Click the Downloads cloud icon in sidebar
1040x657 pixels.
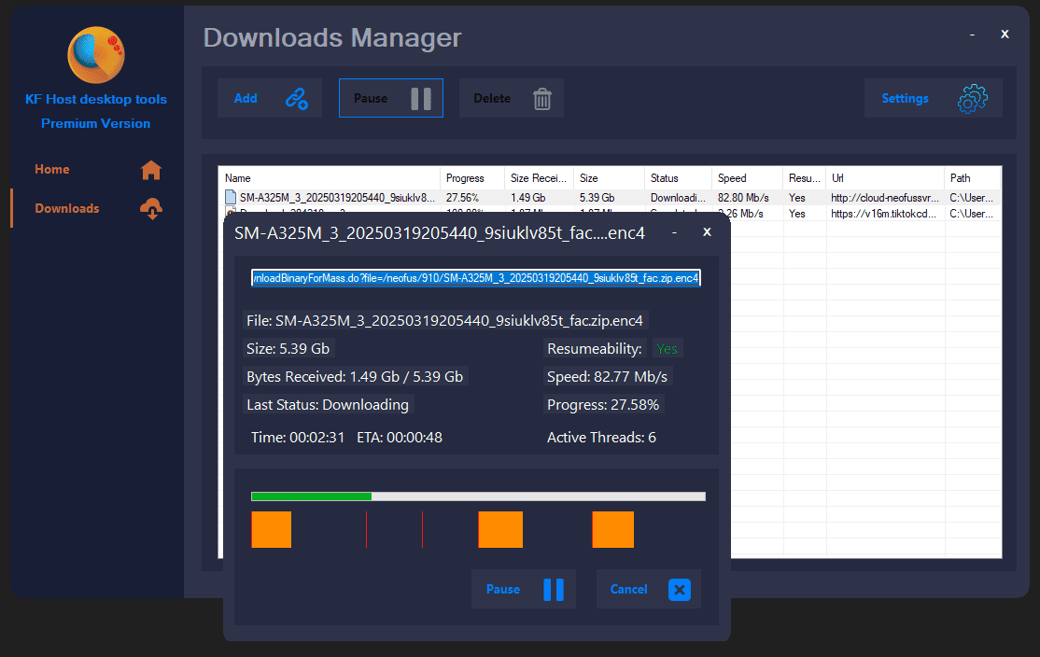pyautogui.click(x=150, y=209)
